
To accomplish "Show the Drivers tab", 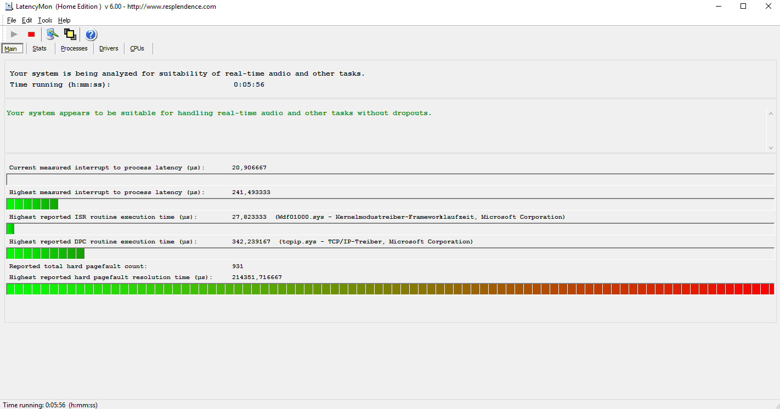I will [109, 48].
